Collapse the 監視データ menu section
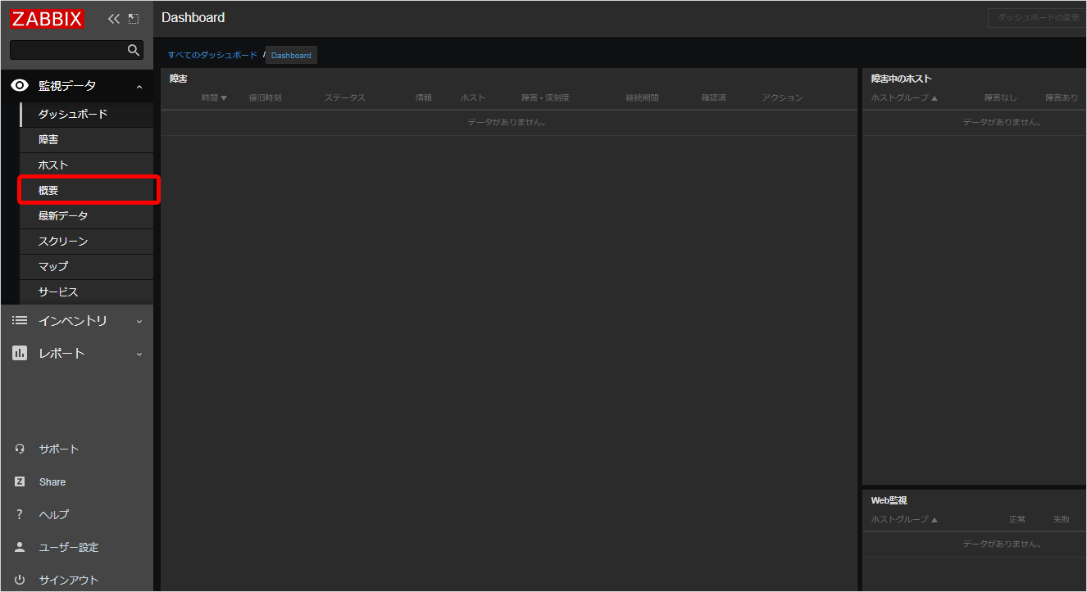Image resolution: width=1087 pixels, height=592 pixels. coord(139,86)
